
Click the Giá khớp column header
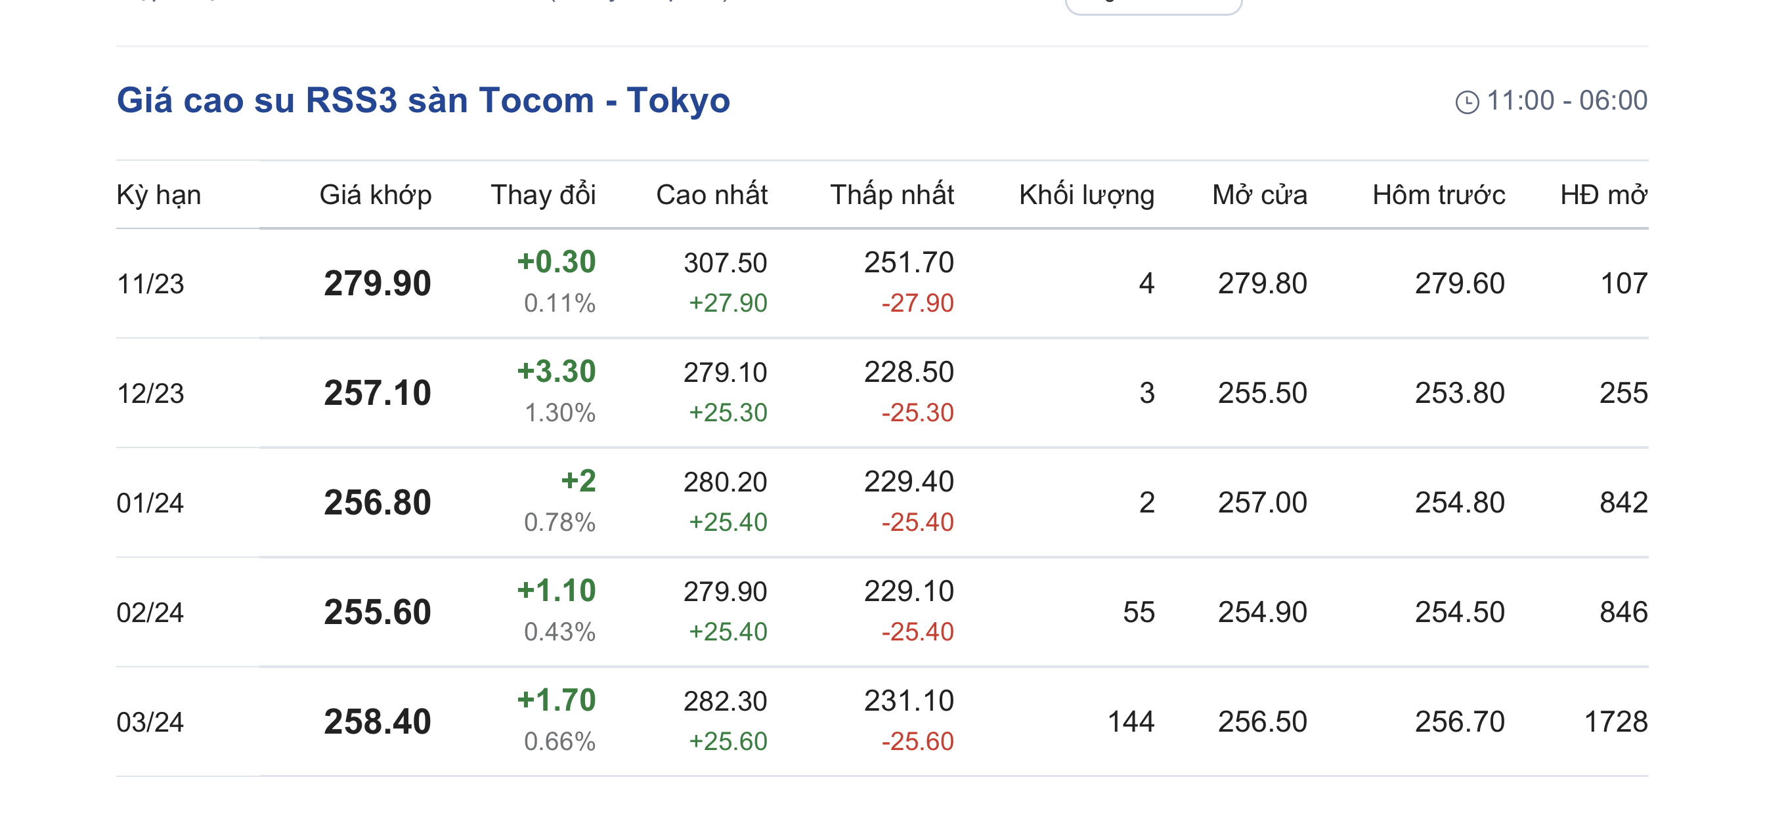376,195
